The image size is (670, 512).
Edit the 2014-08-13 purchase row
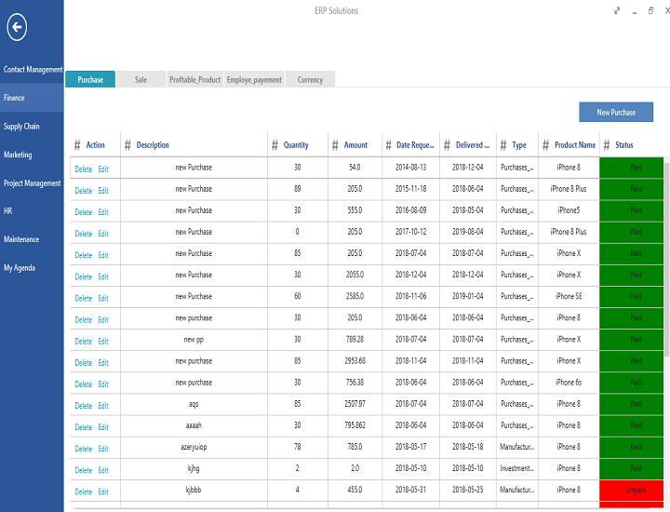click(103, 169)
